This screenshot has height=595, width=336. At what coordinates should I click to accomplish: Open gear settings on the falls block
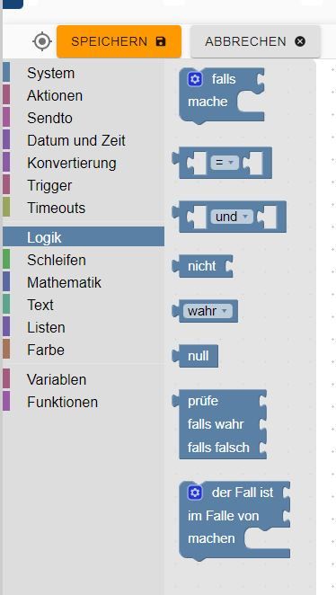tap(195, 79)
